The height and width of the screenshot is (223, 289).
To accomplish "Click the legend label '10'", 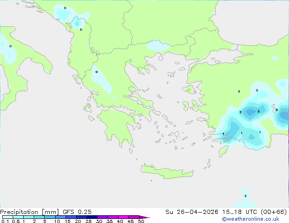I will [x=57, y=221].
